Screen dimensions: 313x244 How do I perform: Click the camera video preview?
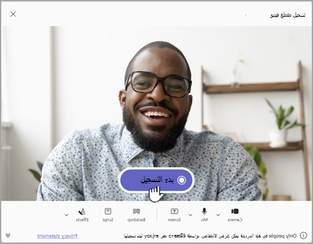pyautogui.click(x=156, y=113)
